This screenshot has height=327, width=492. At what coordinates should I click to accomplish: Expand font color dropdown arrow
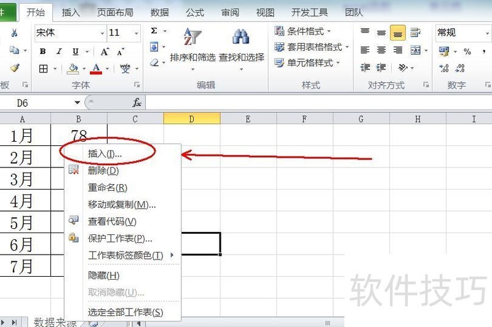pyautogui.click(x=107, y=69)
